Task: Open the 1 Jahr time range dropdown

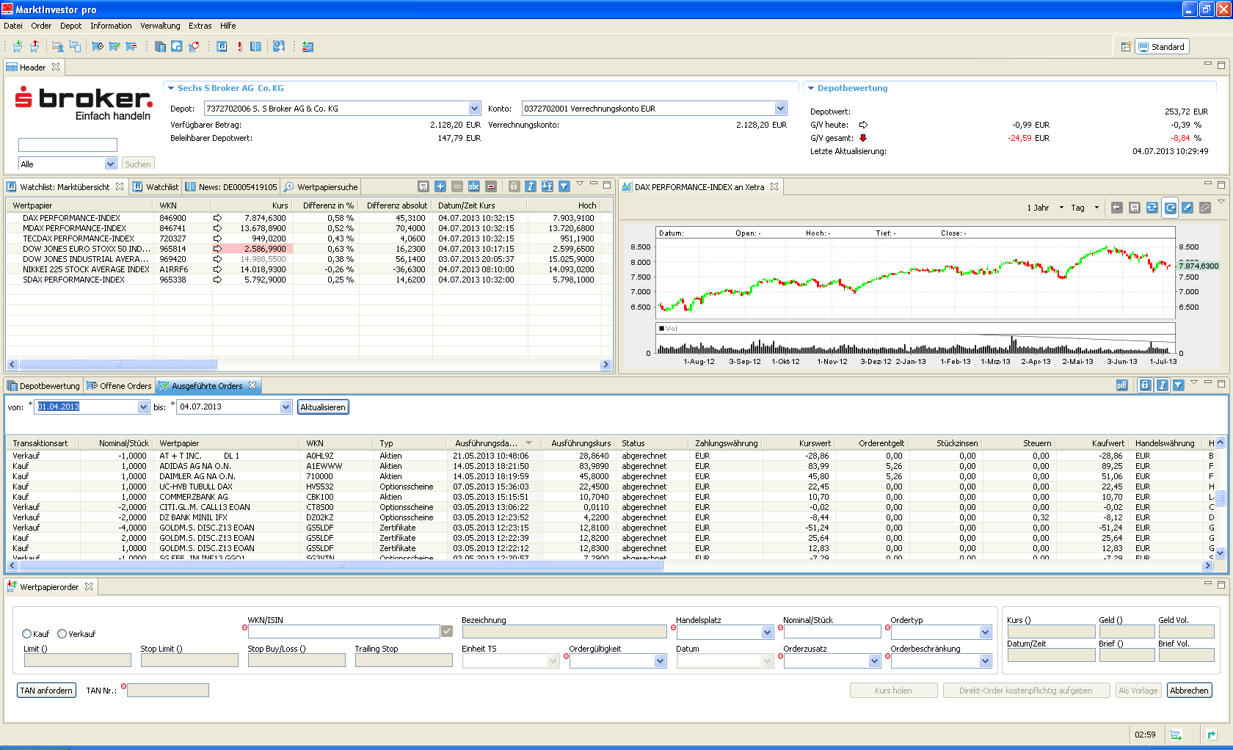Action: click(x=1061, y=208)
